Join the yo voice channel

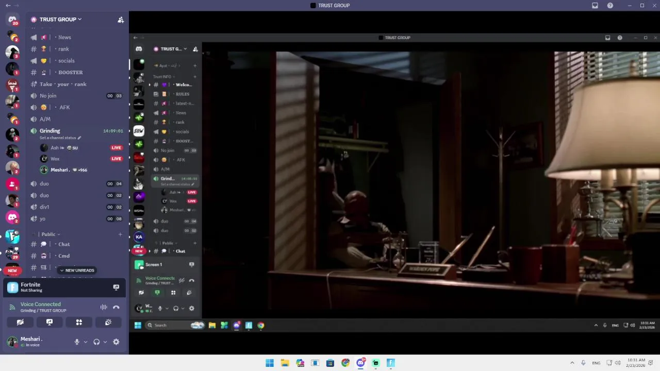click(77, 219)
